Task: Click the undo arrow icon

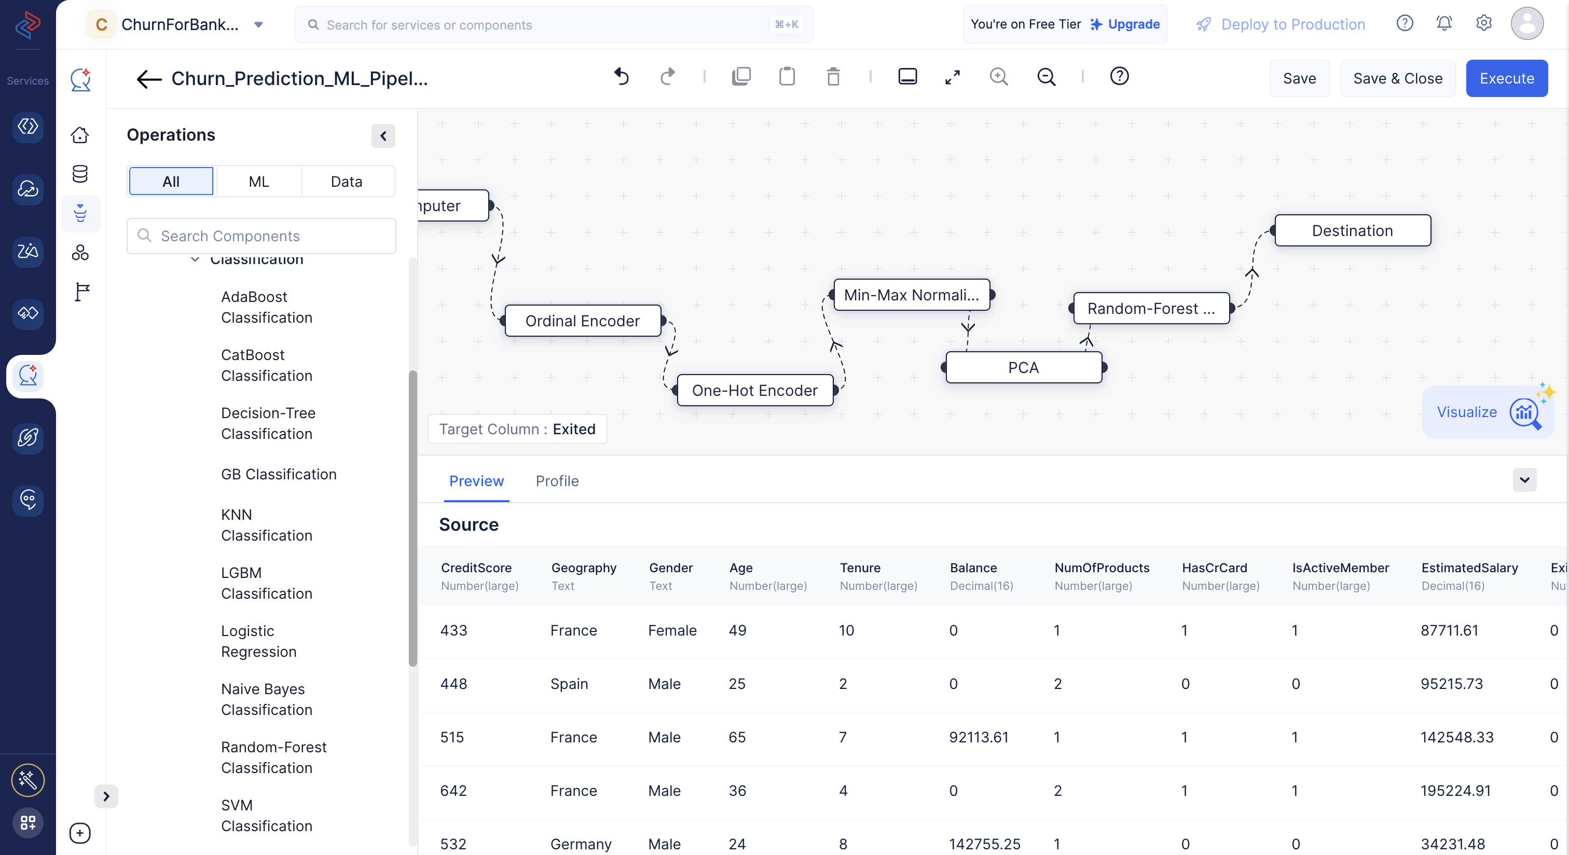Action: click(x=621, y=76)
